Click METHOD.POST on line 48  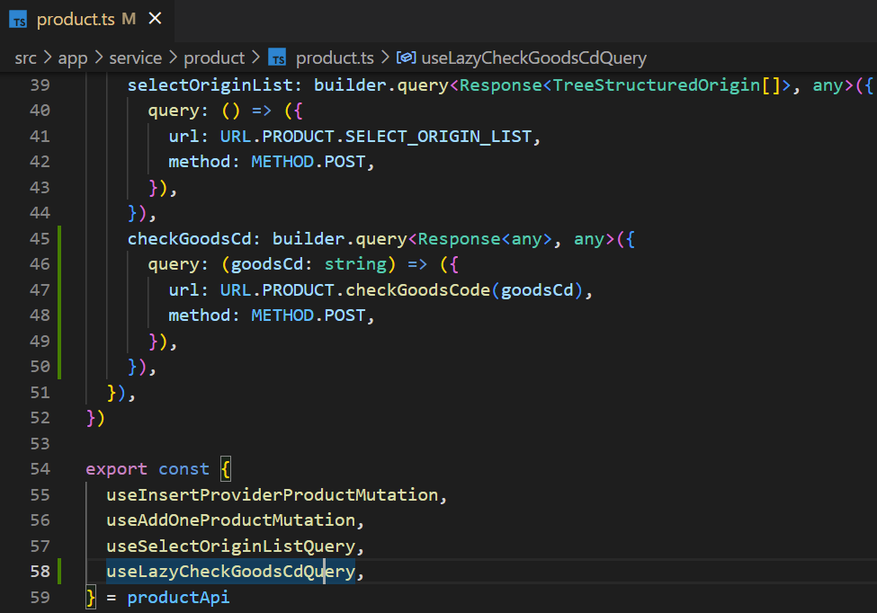(309, 315)
